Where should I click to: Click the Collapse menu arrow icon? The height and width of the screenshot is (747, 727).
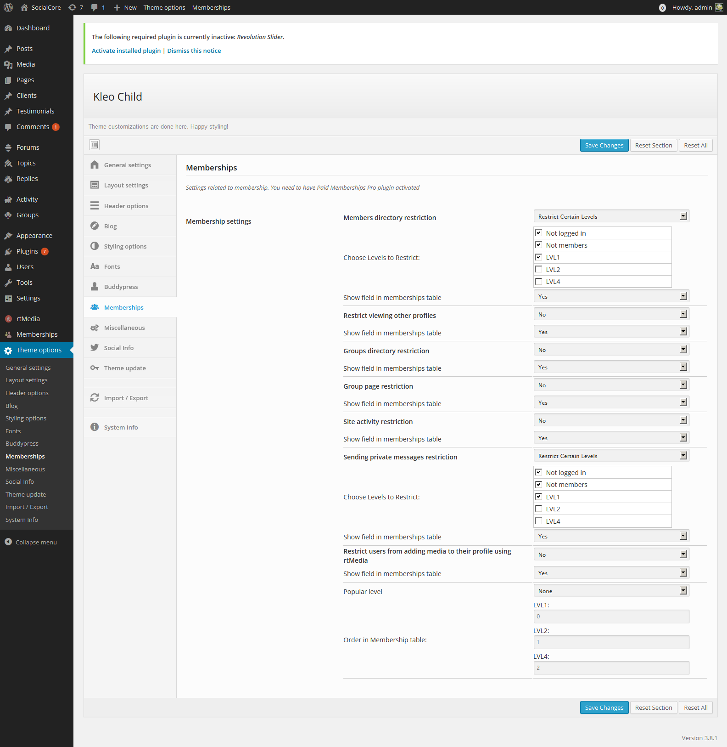pyautogui.click(x=8, y=542)
